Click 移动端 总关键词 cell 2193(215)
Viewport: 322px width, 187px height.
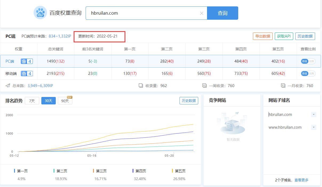[55, 74]
